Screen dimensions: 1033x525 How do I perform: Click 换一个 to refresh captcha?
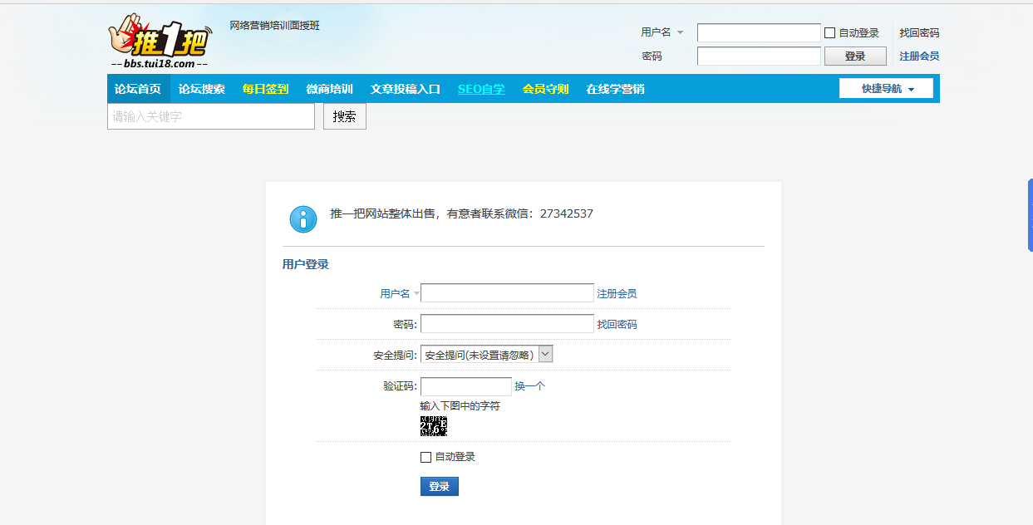[x=529, y=386]
